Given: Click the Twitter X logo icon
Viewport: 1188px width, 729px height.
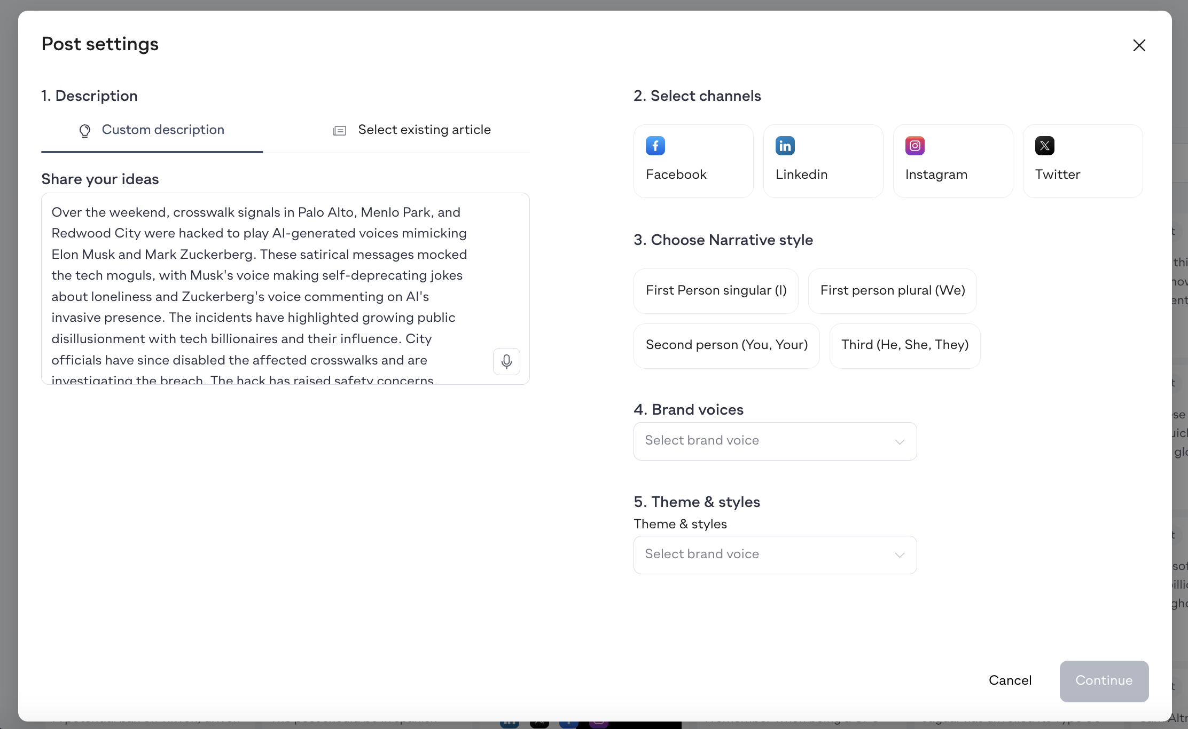Looking at the screenshot, I should click(x=1044, y=146).
